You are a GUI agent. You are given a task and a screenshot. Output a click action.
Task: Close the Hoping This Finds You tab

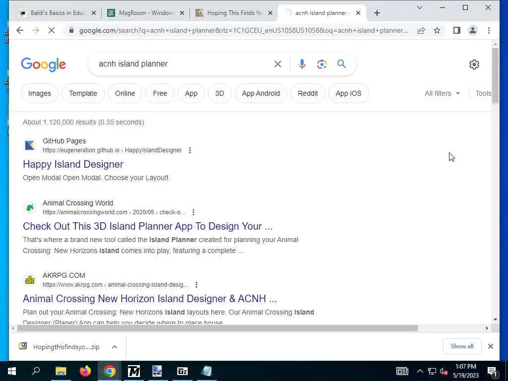point(270,13)
